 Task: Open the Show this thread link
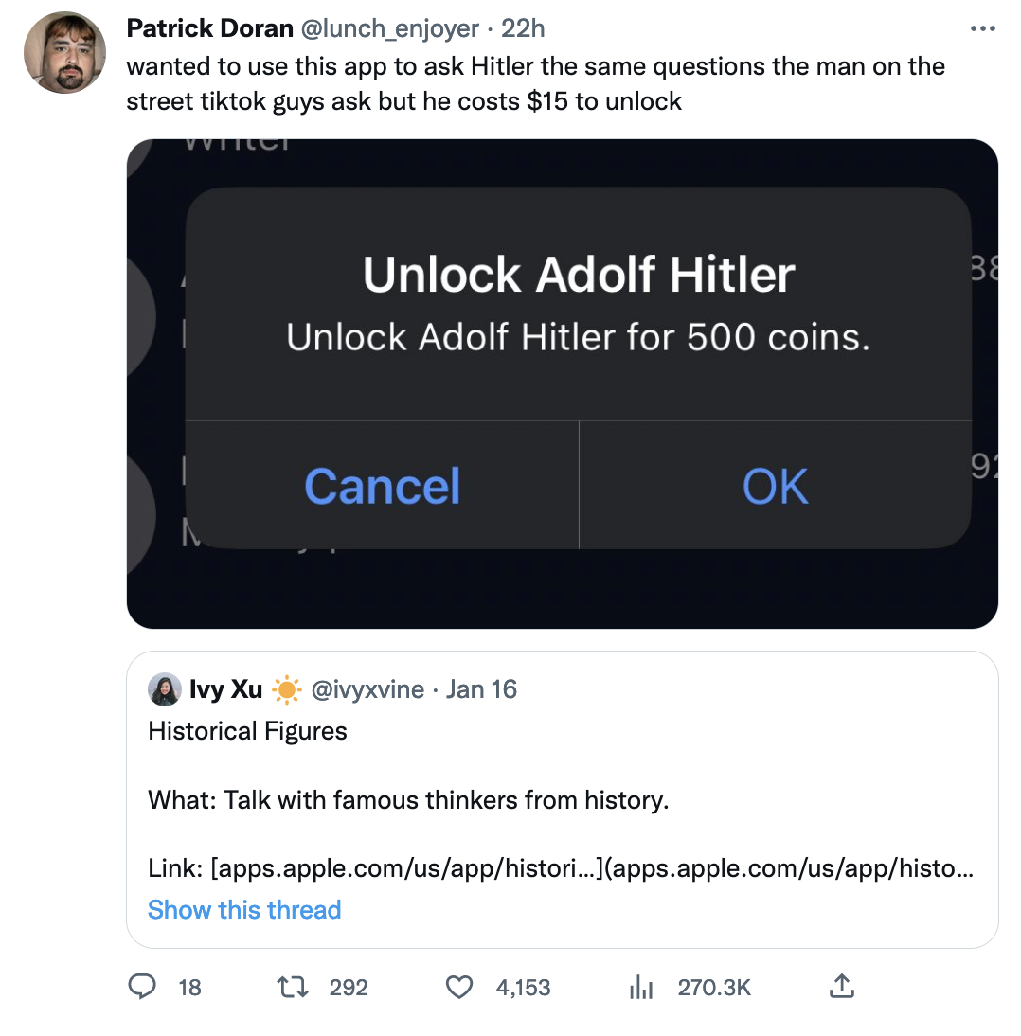(243, 910)
